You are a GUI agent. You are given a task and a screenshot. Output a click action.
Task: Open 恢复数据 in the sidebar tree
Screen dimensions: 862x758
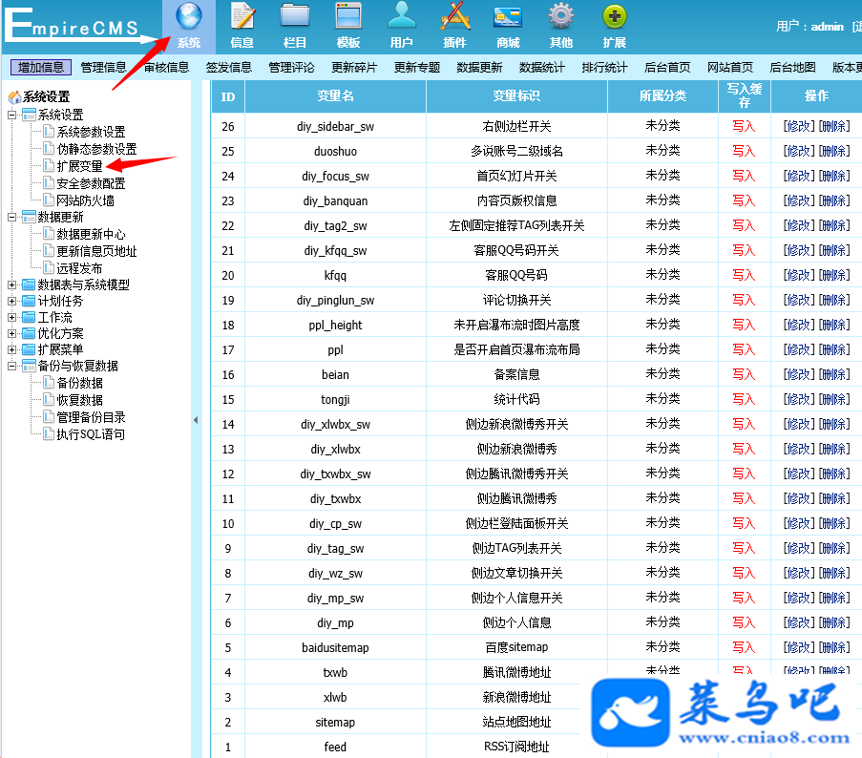click(80, 400)
